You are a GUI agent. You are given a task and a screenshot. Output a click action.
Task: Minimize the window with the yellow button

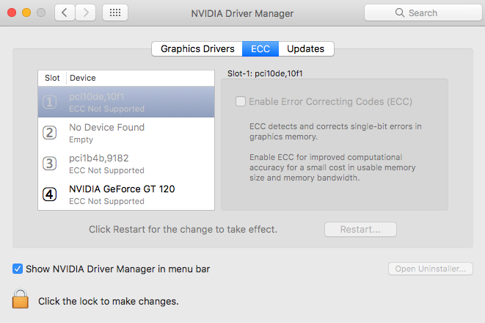coord(26,12)
